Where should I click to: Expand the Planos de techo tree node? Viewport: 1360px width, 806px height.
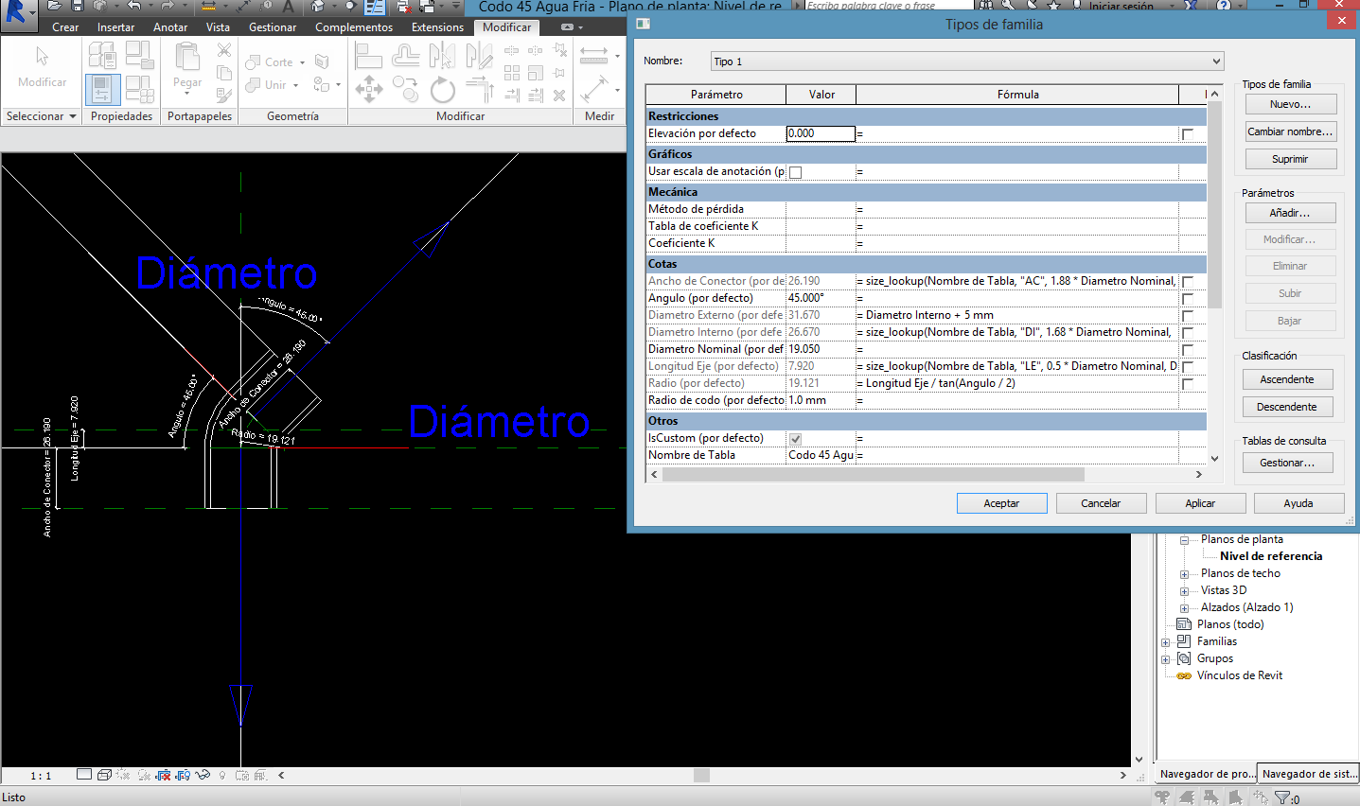(1184, 574)
